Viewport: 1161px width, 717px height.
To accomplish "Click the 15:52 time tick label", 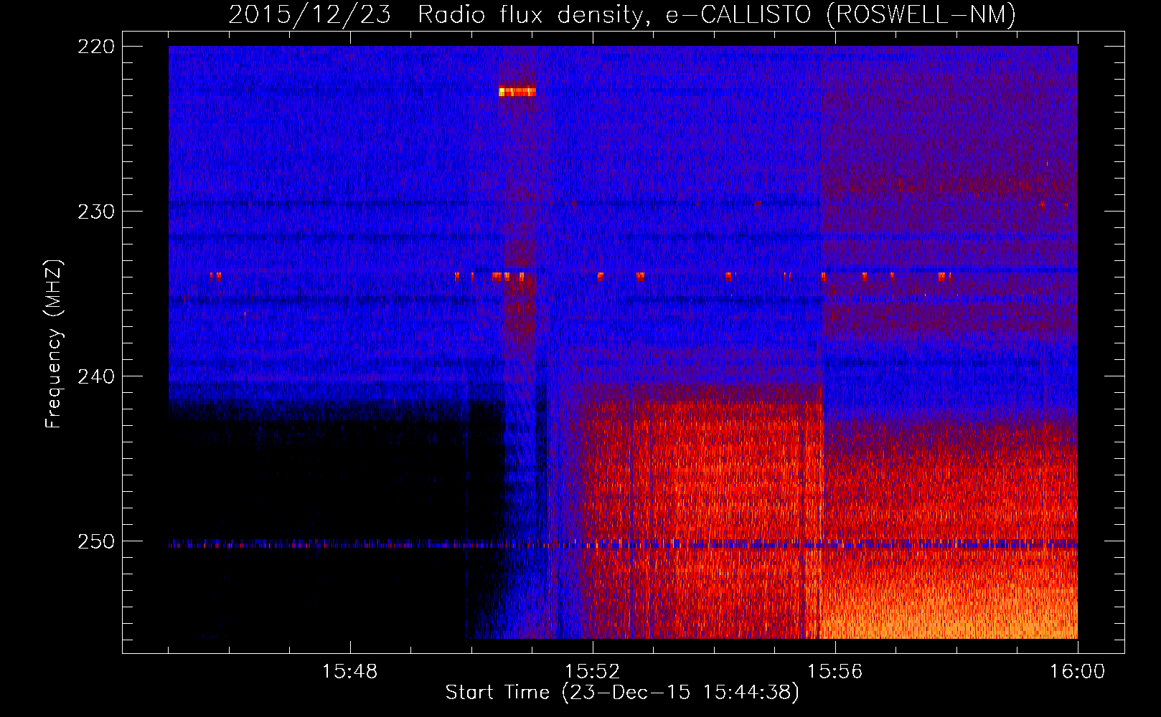I will (592, 672).
